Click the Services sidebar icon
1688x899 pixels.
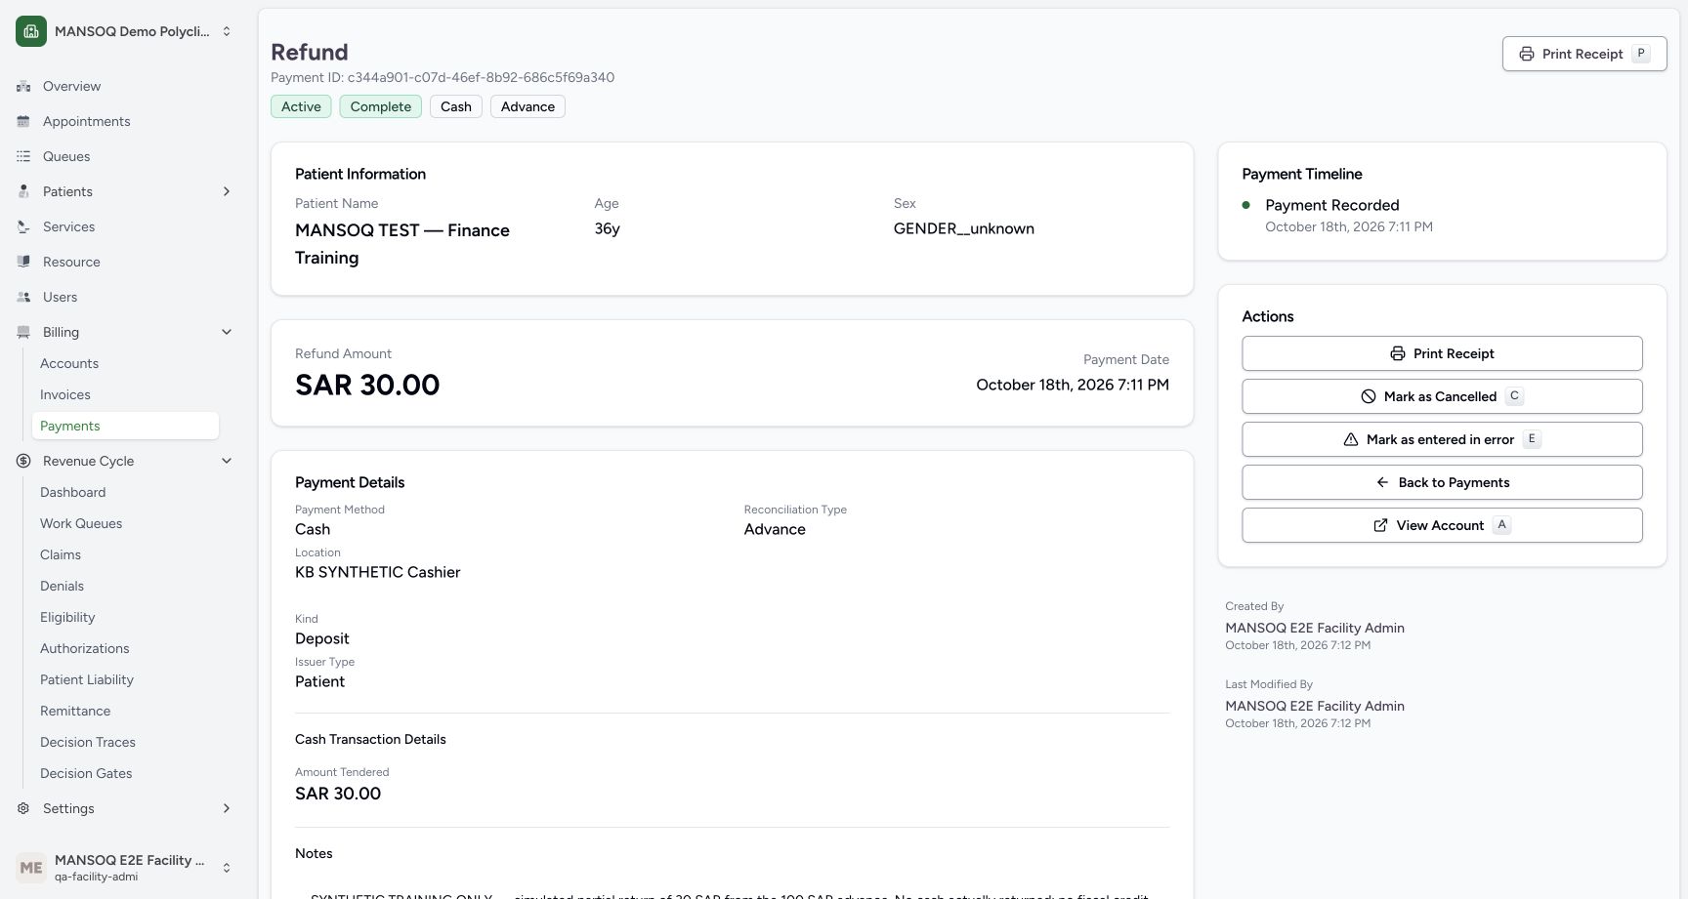23,226
